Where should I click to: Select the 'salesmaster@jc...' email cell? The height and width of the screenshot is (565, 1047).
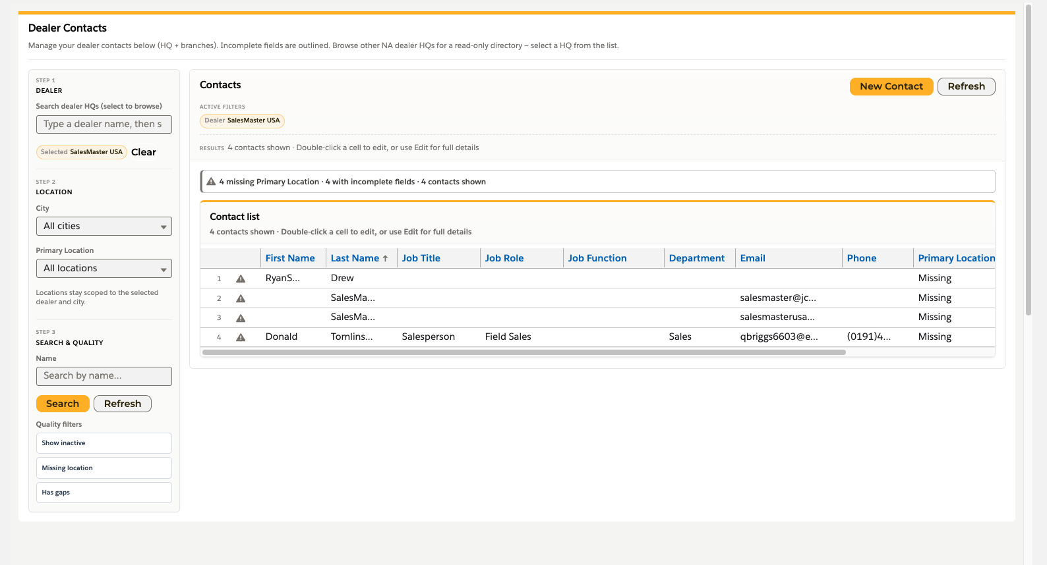[789, 298]
